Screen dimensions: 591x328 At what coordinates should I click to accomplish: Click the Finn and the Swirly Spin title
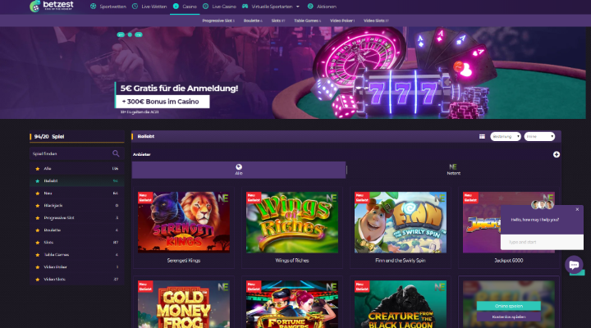[x=401, y=261]
